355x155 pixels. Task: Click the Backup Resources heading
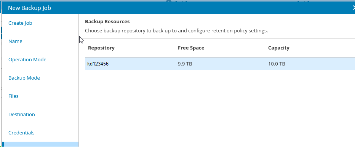tap(107, 22)
